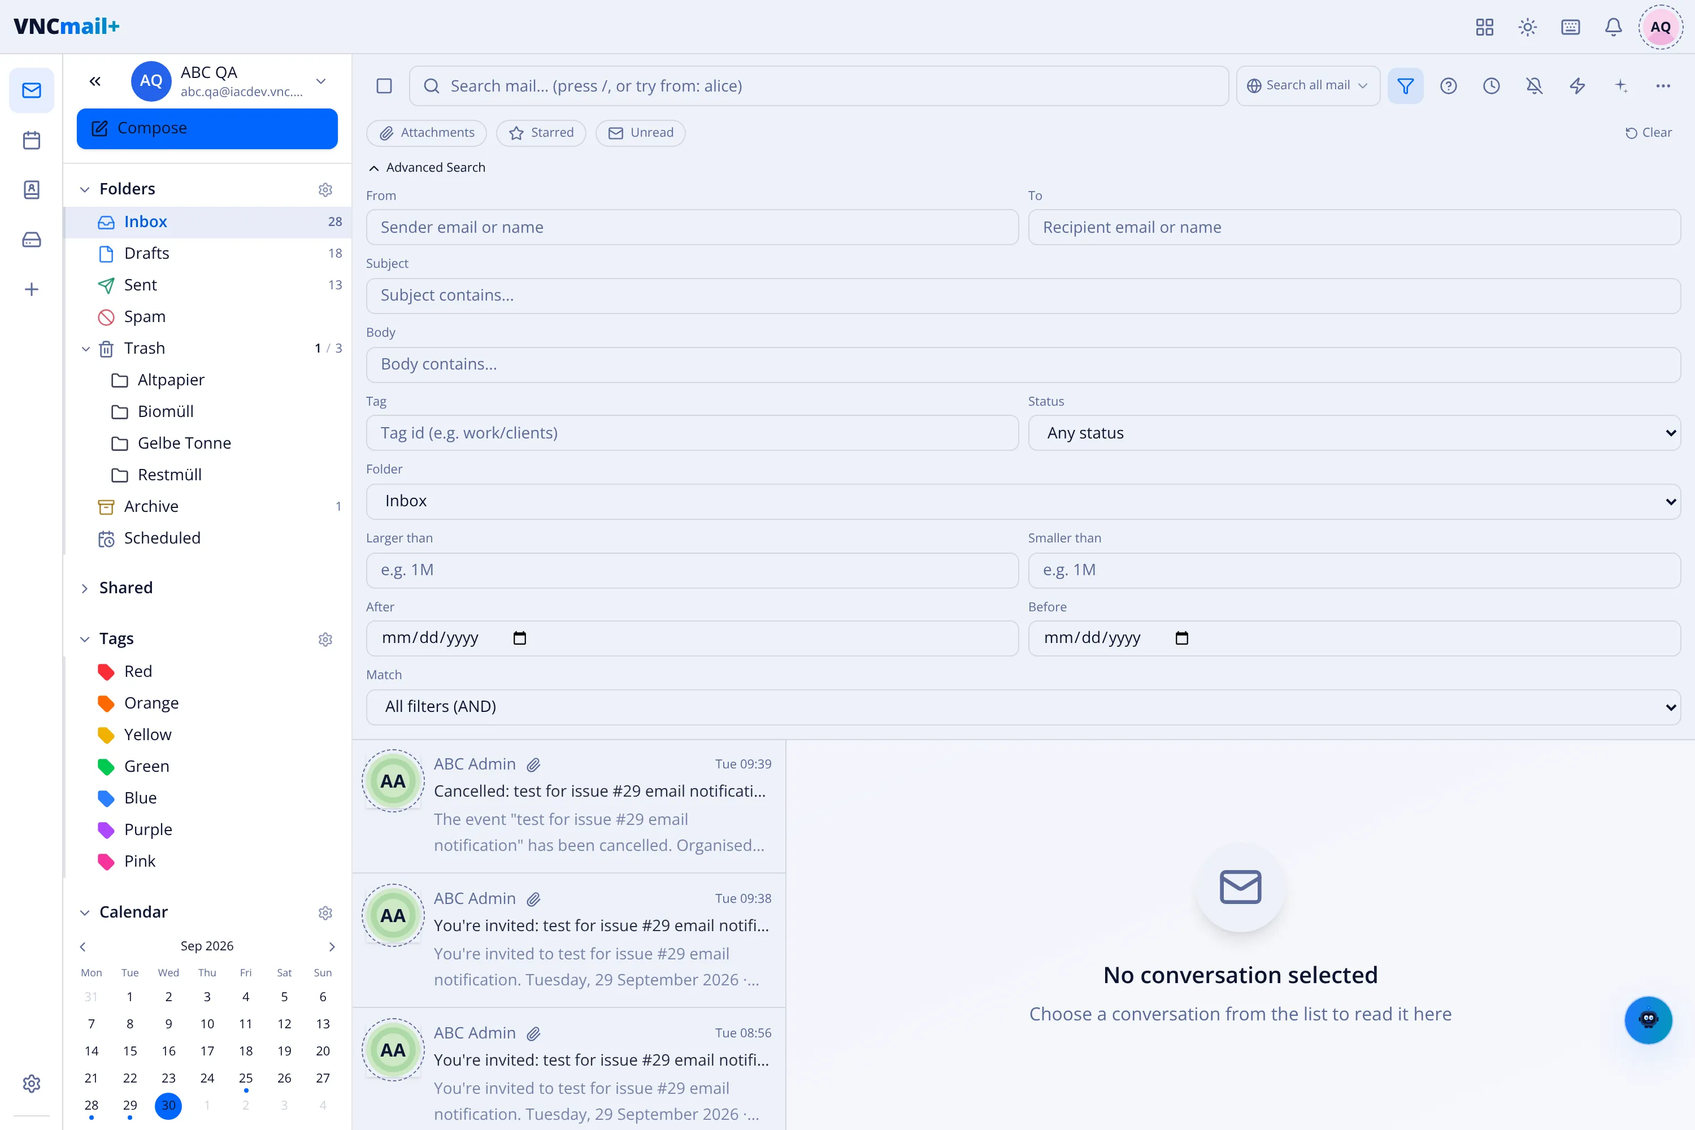1695x1130 pixels.
Task: Collapse the sidebar with double chevron
Action: [x=95, y=81]
